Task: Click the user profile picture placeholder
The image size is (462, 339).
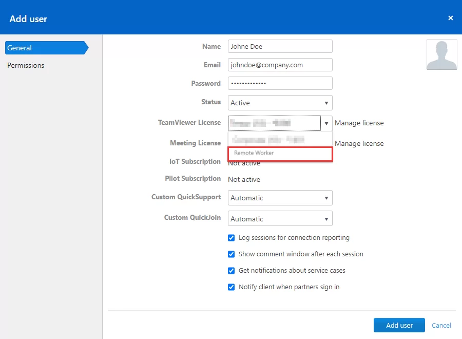Action: click(x=441, y=54)
